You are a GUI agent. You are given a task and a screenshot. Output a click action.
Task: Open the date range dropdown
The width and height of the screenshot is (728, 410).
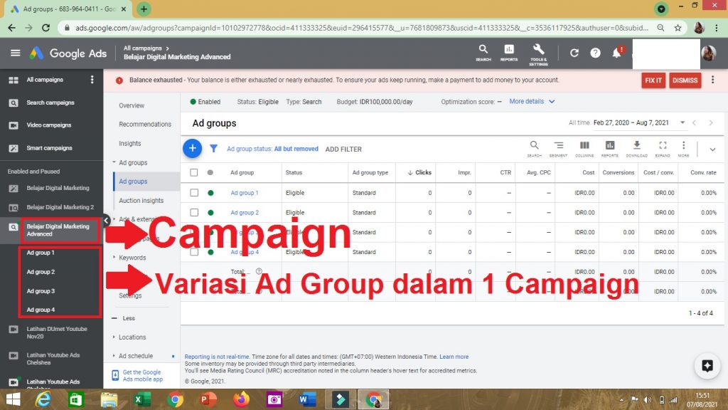tap(639, 123)
